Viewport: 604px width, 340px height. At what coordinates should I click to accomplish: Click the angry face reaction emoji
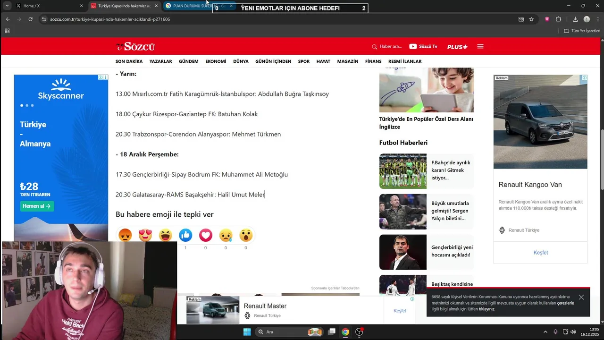[x=125, y=235]
